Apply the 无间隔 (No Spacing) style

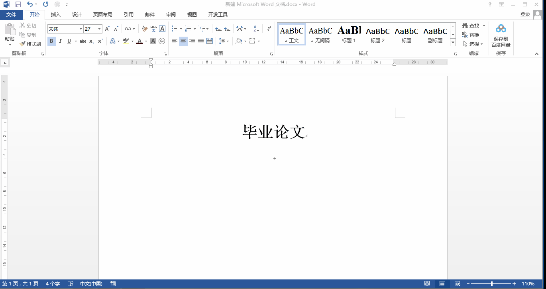(x=320, y=34)
